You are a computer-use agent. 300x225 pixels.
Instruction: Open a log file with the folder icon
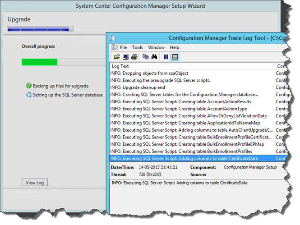pyautogui.click(x=117, y=57)
